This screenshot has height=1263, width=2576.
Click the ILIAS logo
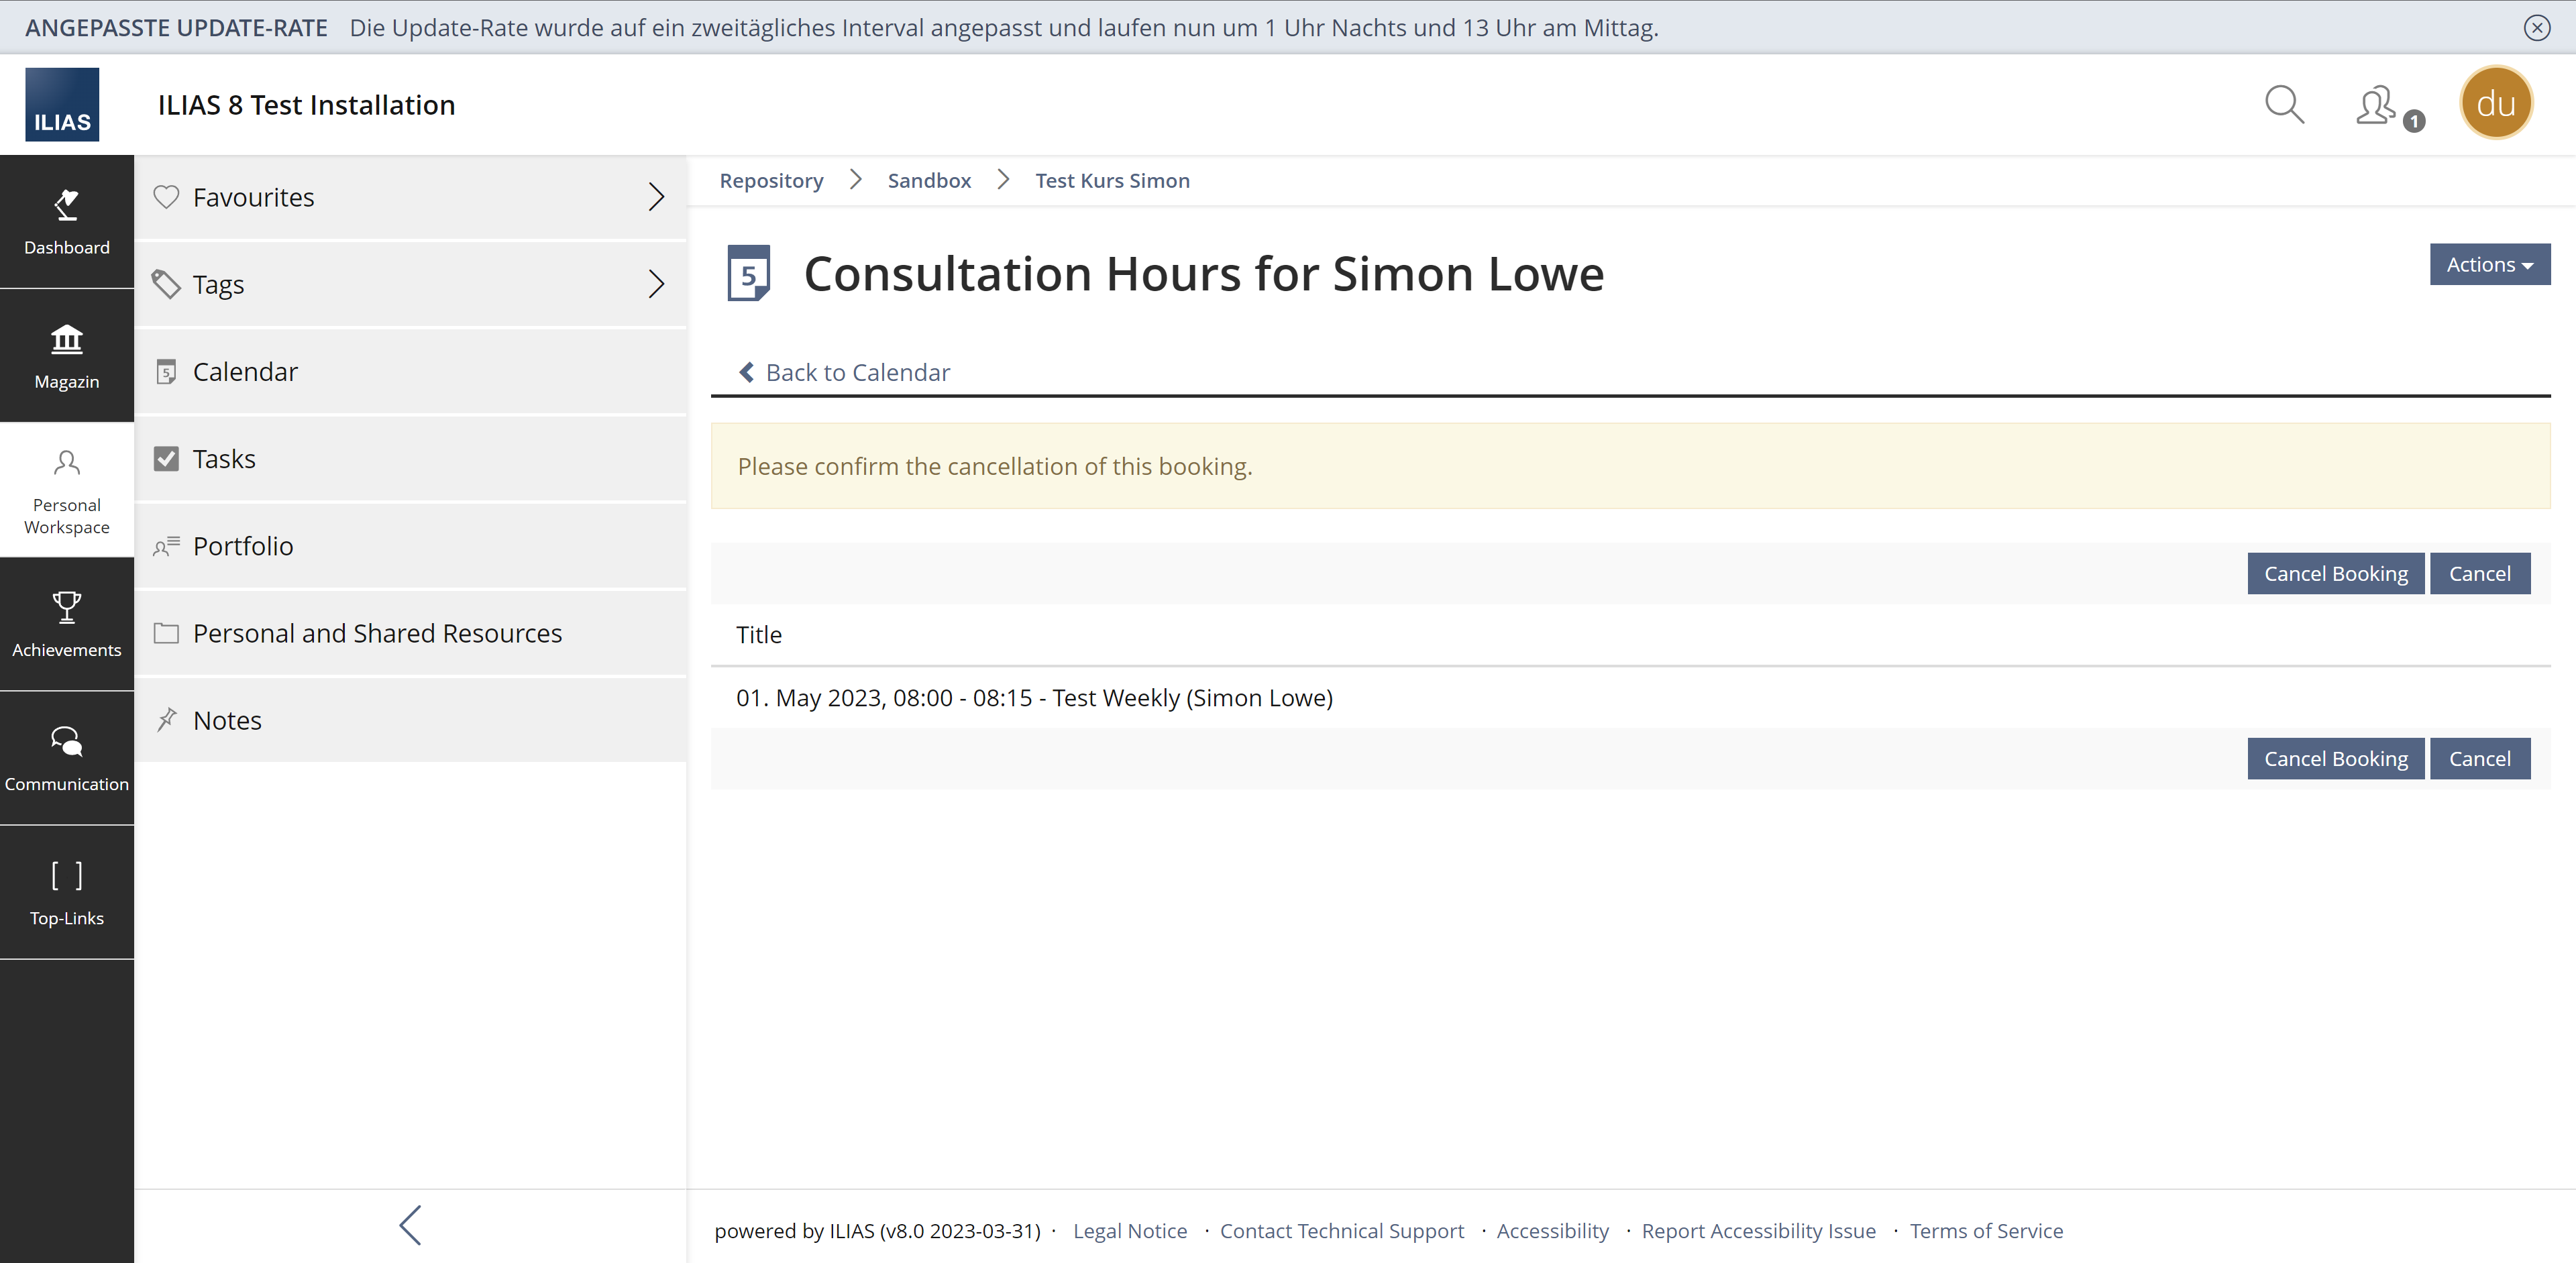pyautogui.click(x=62, y=105)
